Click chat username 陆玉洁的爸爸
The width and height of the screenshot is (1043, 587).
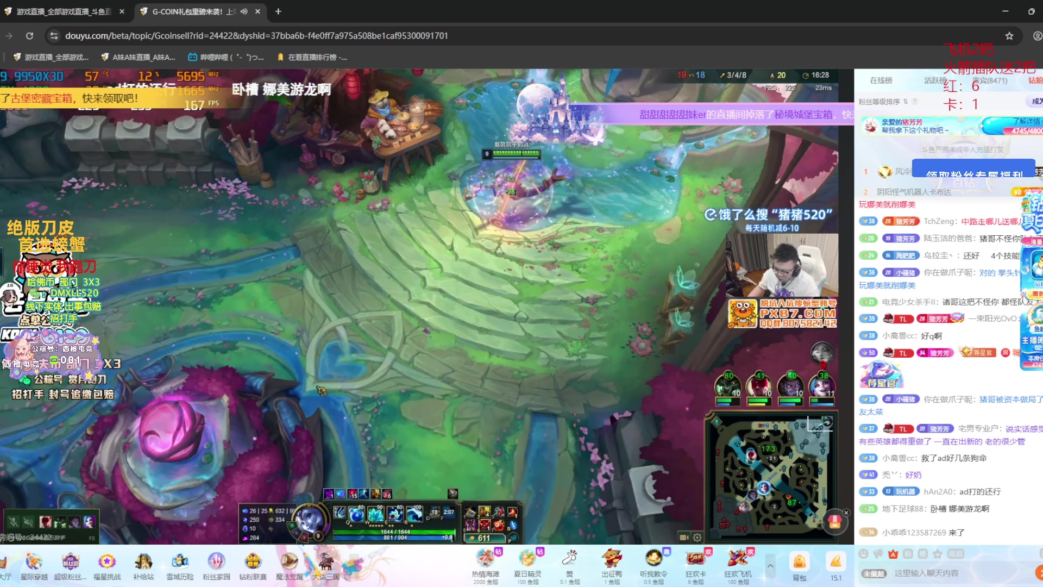948,238
